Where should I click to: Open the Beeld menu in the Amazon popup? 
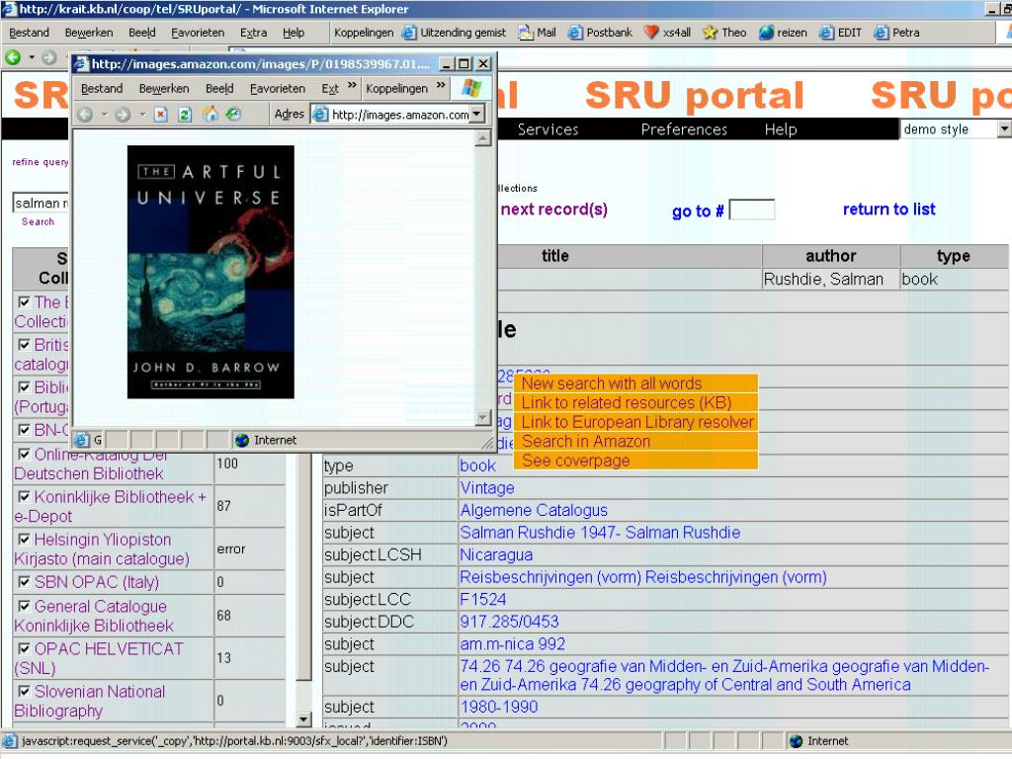coord(219,88)
